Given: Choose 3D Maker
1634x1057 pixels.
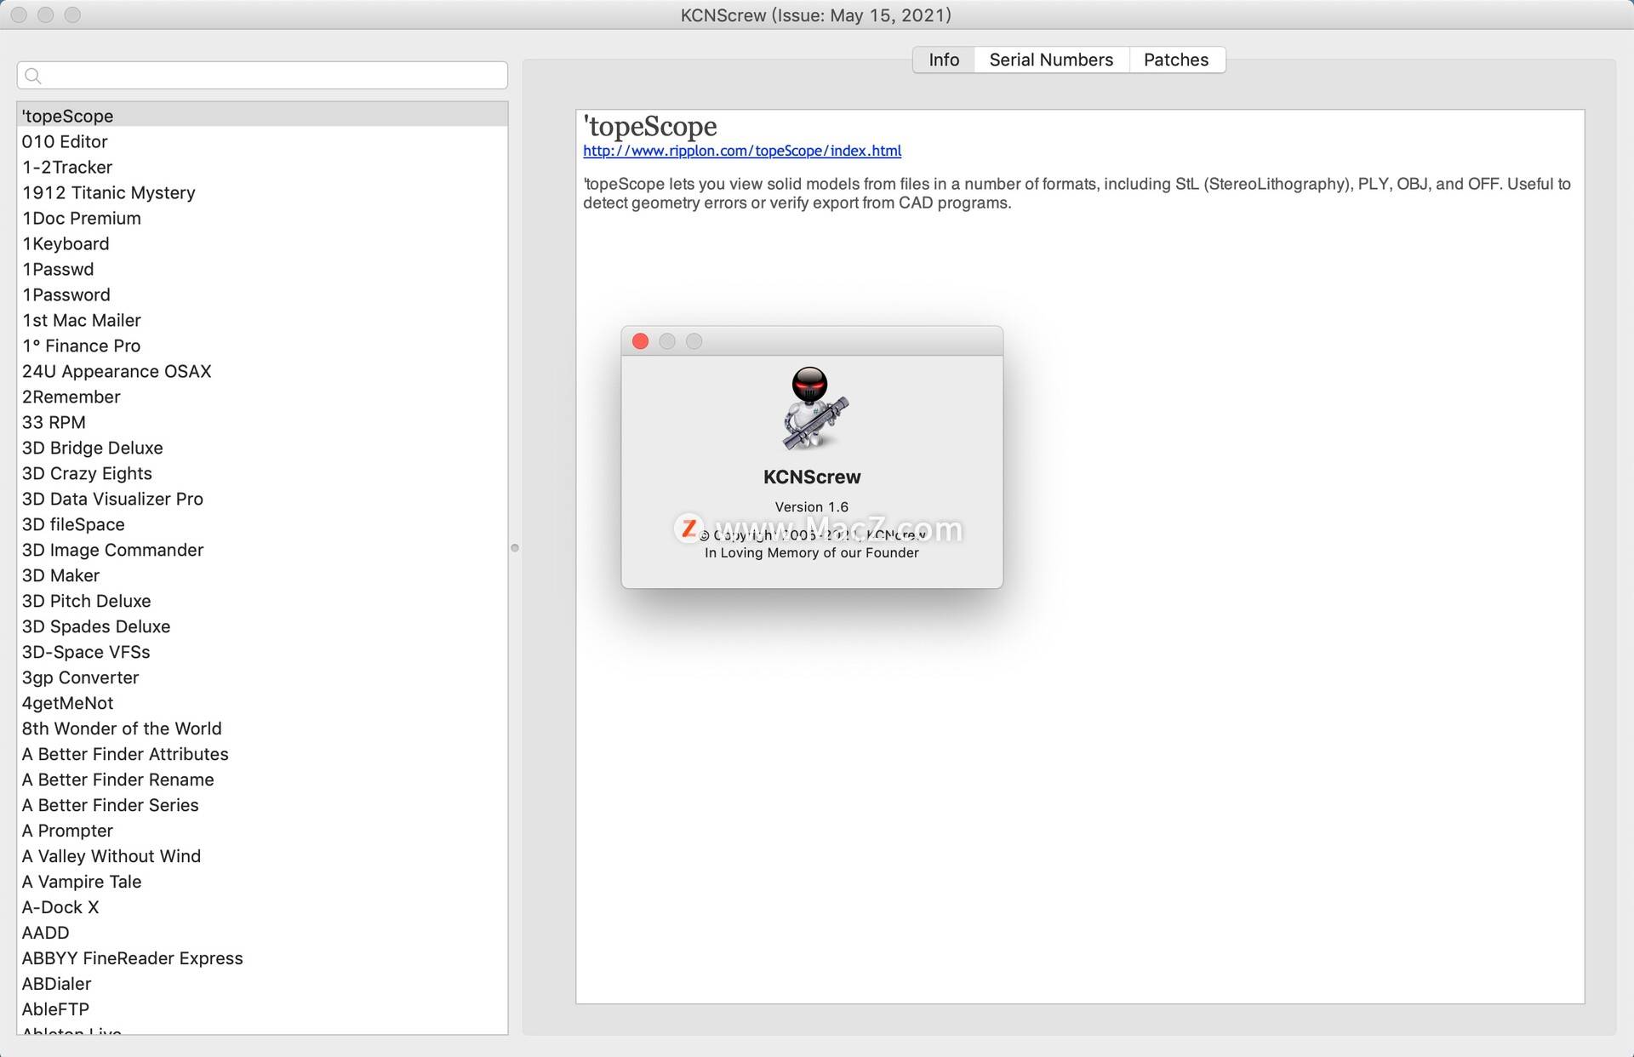Looking at the screenshot, I should coord(262,575).
